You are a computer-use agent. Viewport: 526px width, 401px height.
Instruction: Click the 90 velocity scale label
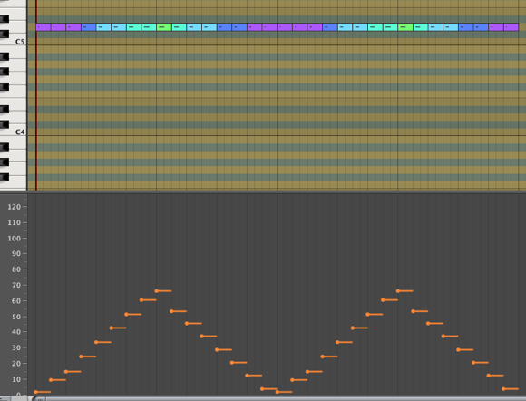point(16,254)
